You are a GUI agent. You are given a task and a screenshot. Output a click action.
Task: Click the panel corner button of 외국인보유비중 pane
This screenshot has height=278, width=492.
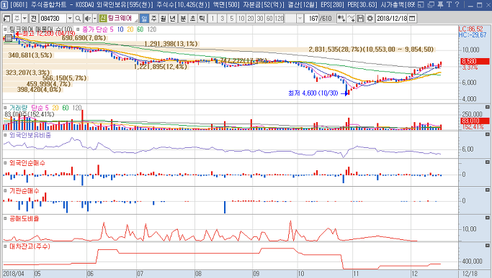[x=487, y=134]
